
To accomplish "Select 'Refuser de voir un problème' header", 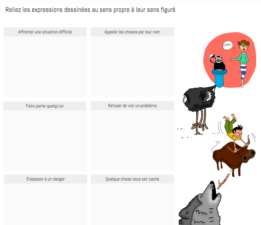I will [132, 106].
